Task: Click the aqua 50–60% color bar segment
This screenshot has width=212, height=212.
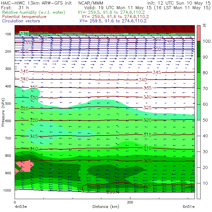Action: 199,112
